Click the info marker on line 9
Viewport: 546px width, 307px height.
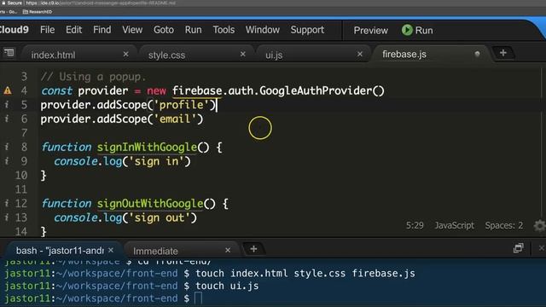click(7, 161)
